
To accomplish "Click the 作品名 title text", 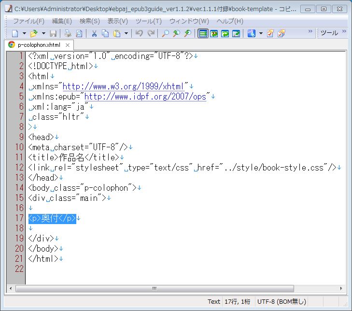I will tap(71, 157).
